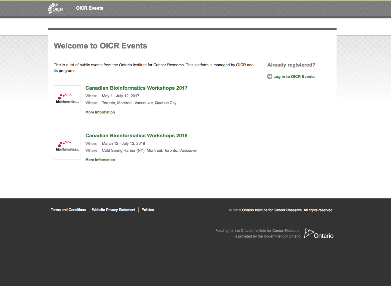Click Ontario Institute for Cancer Research copyright link
Viewport: 391px width, 286px height.
tap(272, 210)
